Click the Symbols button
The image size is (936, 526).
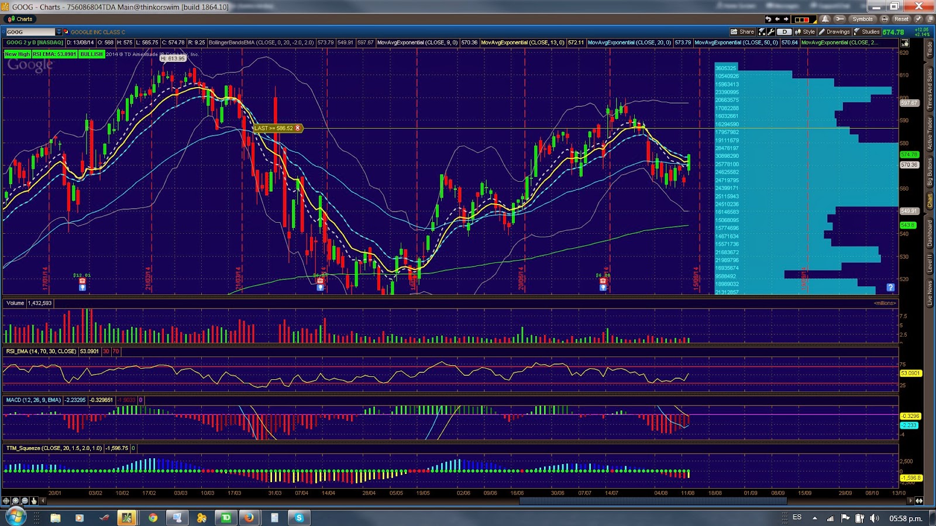click(x=862, y=19)
